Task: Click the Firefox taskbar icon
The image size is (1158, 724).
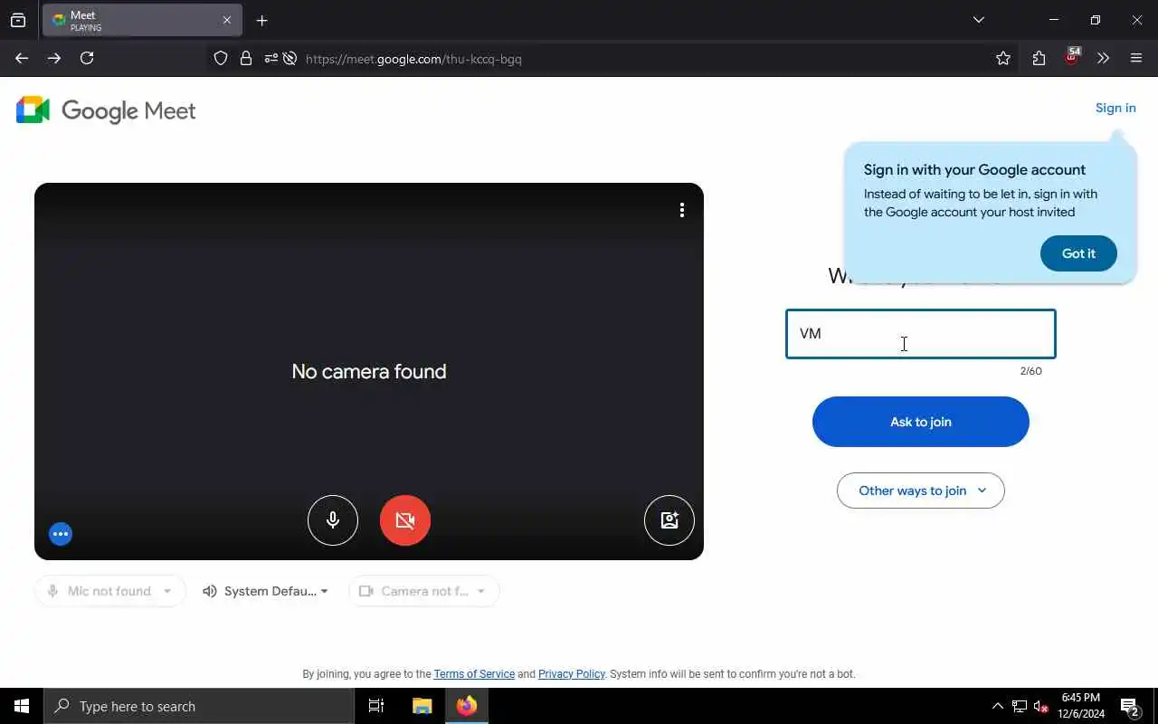Action: point(467,706)
